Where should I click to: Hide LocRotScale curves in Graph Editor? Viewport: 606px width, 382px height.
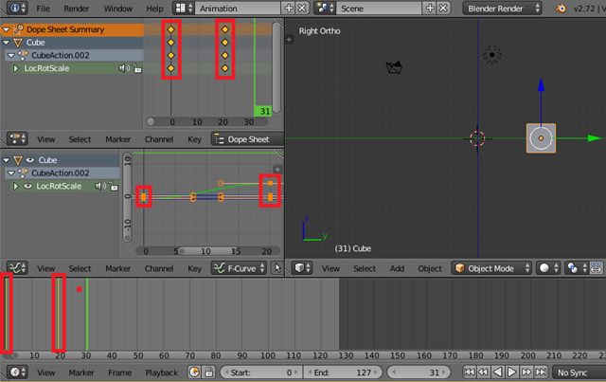pyautogui.click(x=27, y=186)
